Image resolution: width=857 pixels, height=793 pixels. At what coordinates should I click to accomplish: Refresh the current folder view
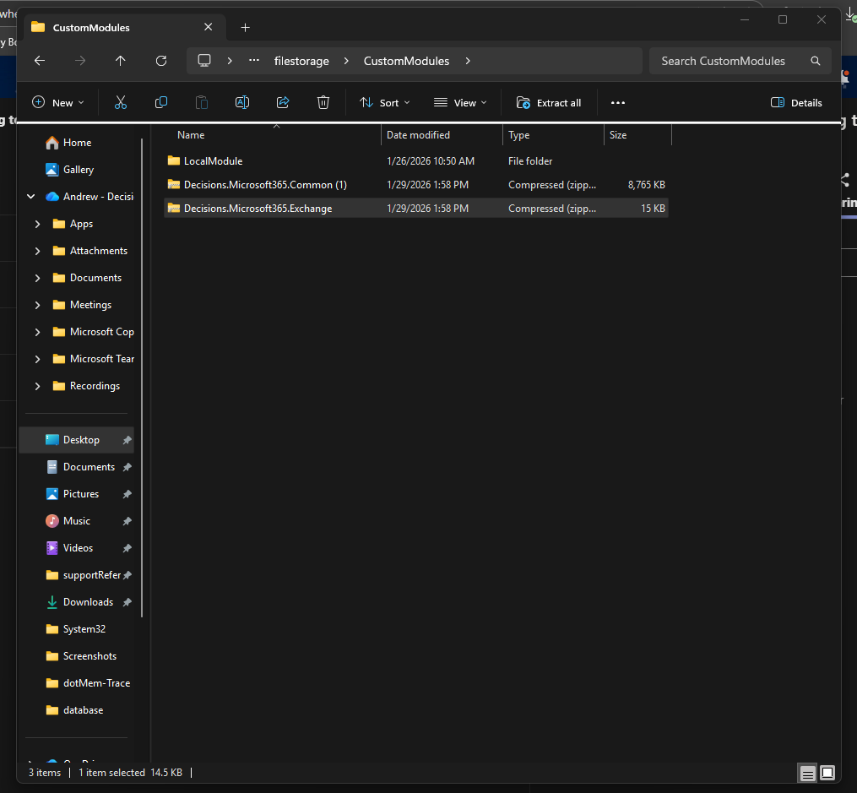coord(161,61)
